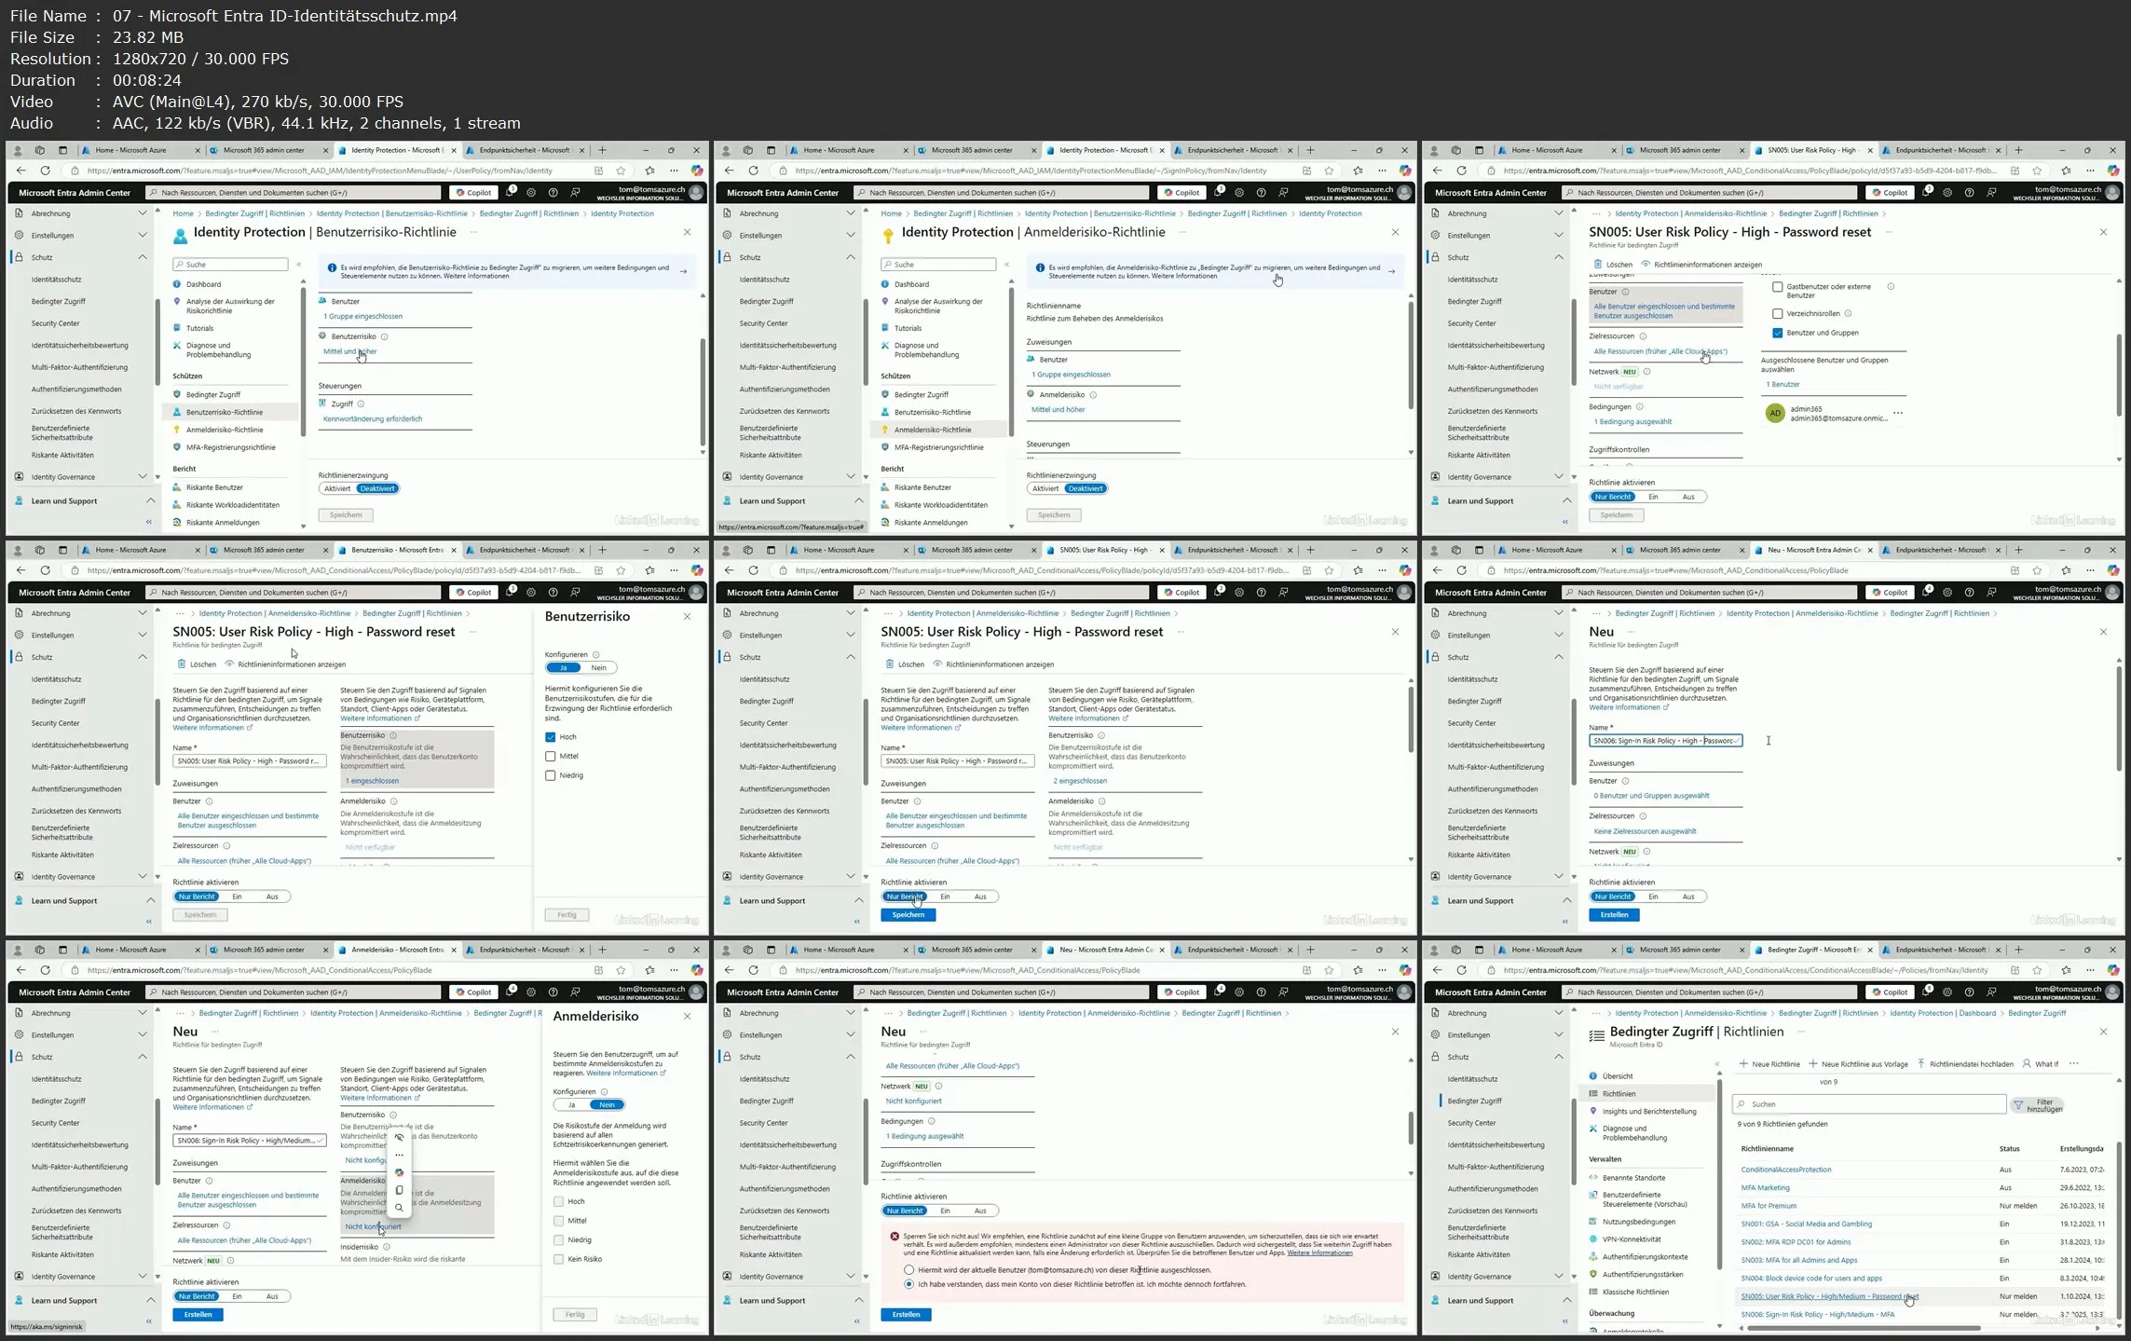Click Name field containing SN006: Sign-In Risk Policy - High - Passwor
Viewport: 2131px width, 1341px height.
point(1665,741)
